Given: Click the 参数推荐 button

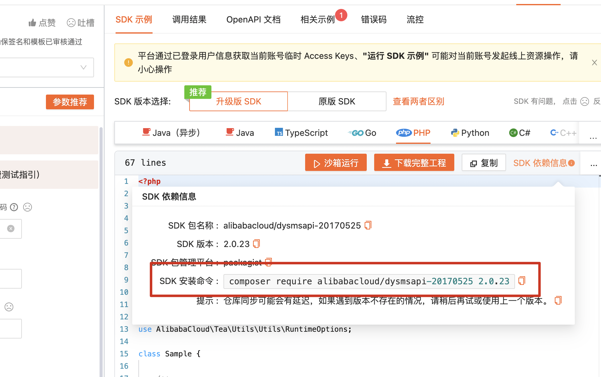Looking at the screenshot, I should pos(70,102).
